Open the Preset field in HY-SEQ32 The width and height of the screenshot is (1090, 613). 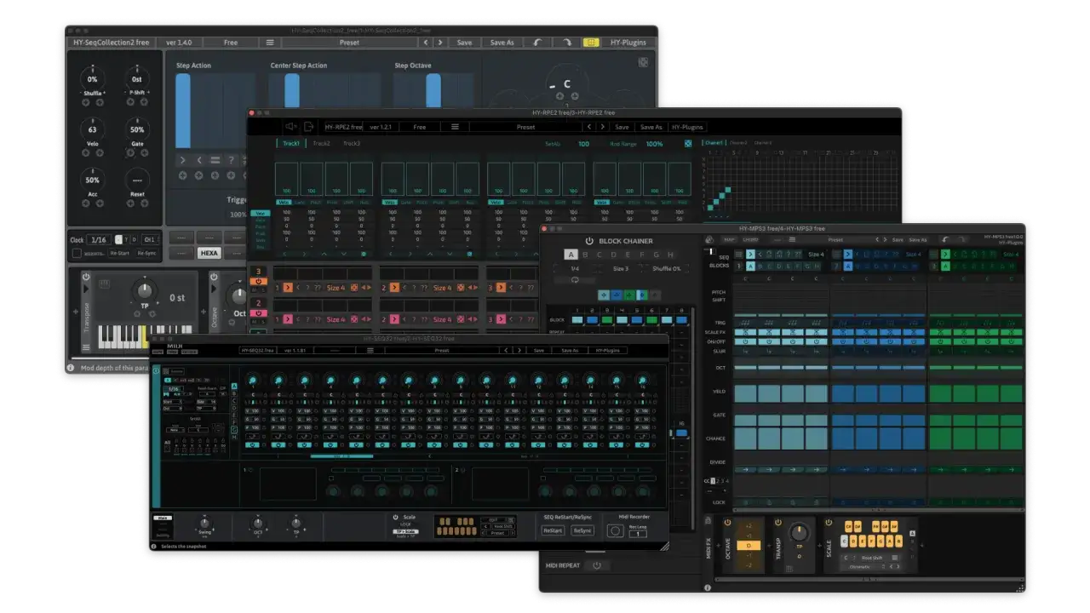click(x=442, y=350)
